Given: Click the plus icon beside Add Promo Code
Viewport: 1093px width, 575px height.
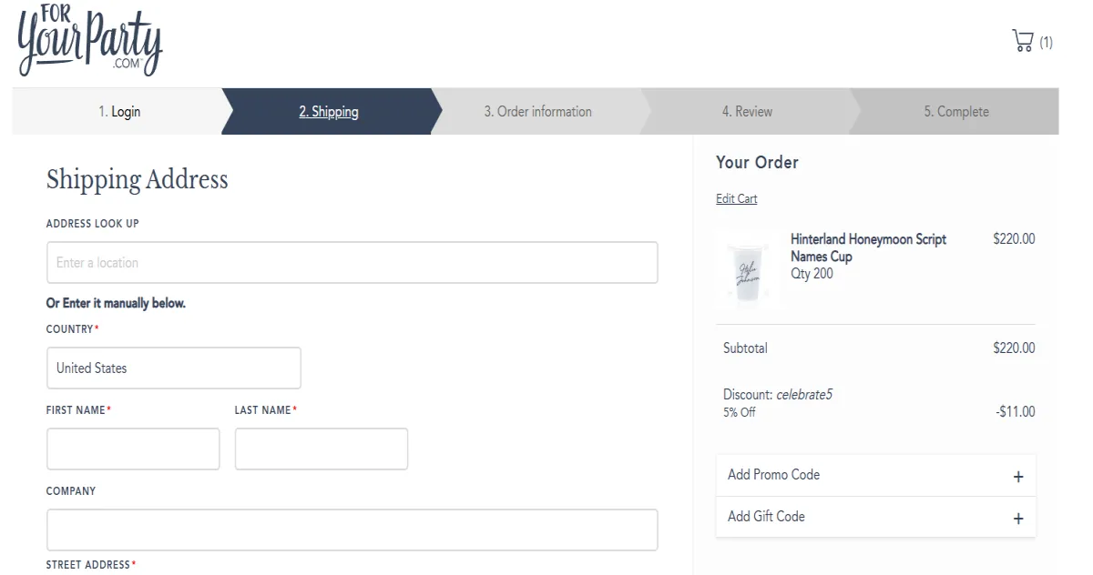Looking at the screenshot, I should (x=1017, y=476).
